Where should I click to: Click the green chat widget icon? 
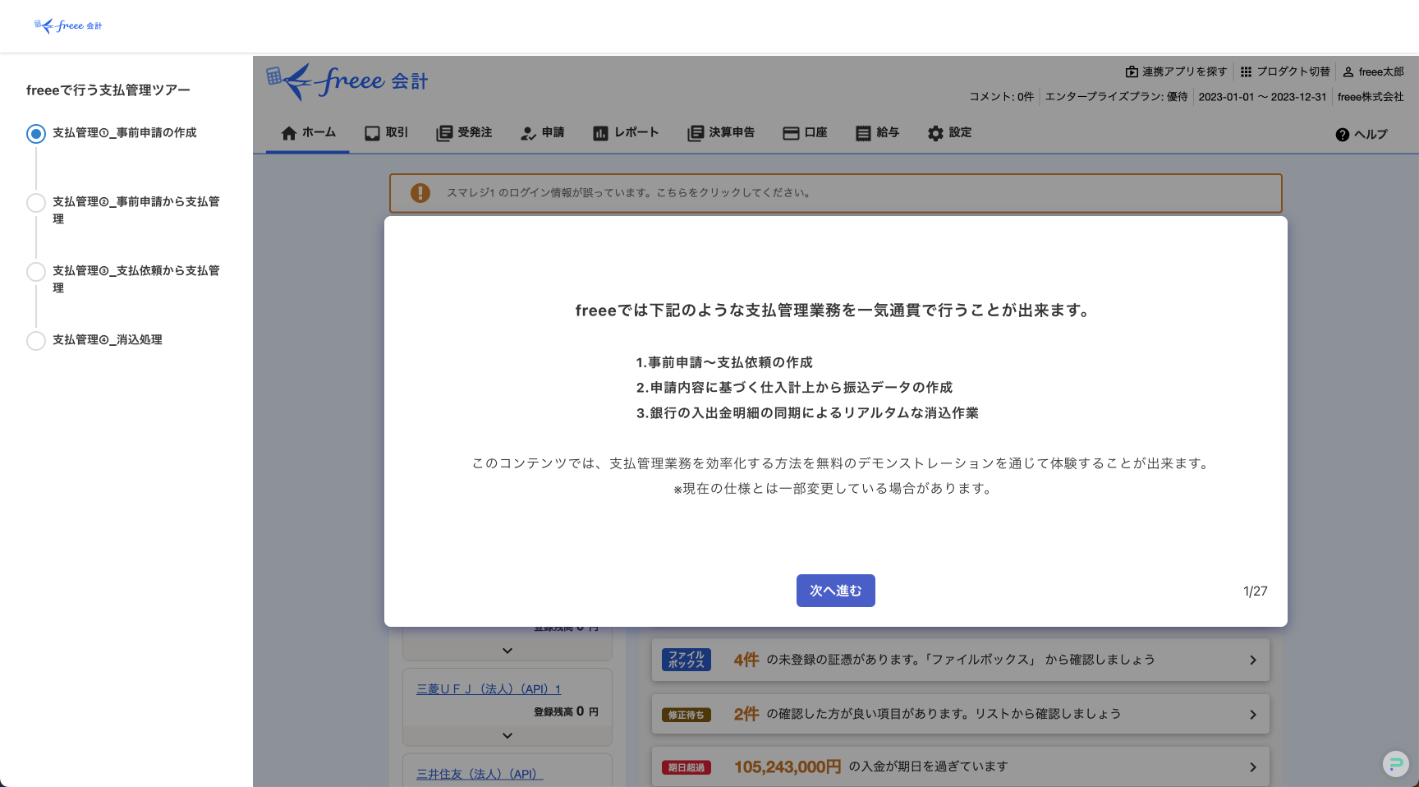(x=1395, y=764)
